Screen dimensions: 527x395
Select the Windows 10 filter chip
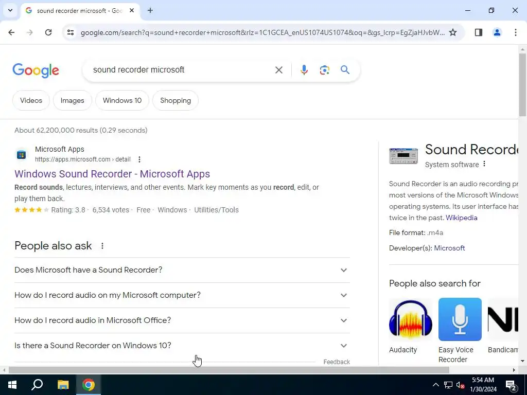pos(122,100)
